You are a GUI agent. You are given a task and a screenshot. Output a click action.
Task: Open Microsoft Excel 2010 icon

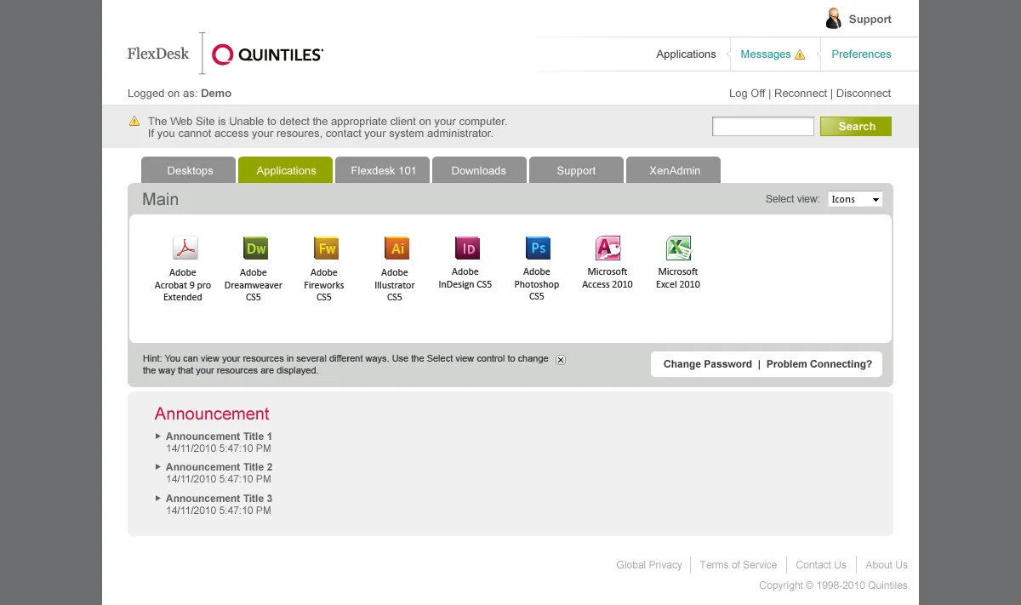coord(678,248)
